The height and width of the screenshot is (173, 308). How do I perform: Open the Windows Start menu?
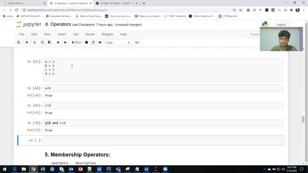pyautogui.click(x=4, y=169)
